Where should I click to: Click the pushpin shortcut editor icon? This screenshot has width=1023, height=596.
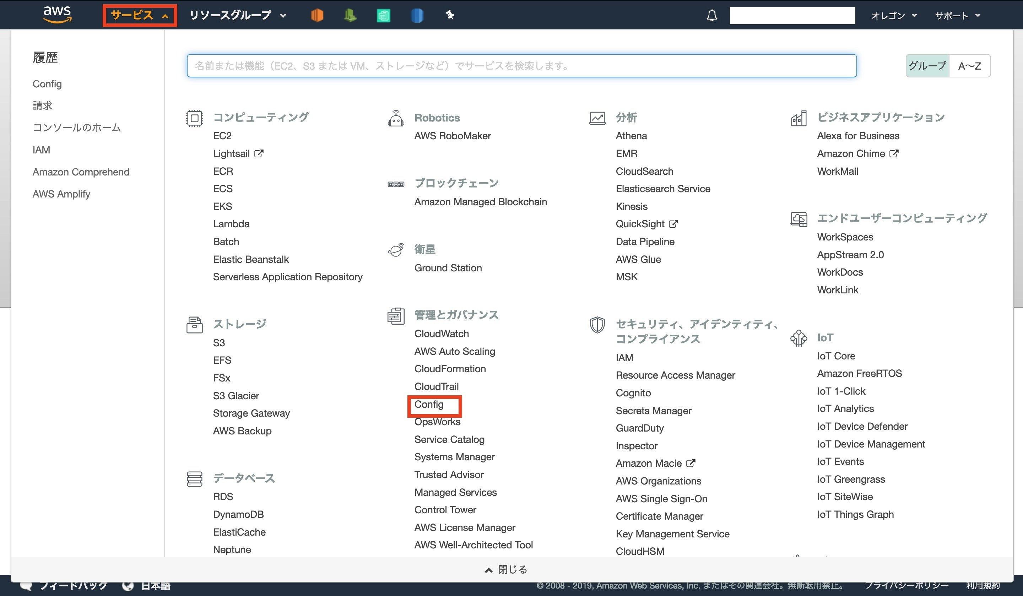(x=450, y=15)
